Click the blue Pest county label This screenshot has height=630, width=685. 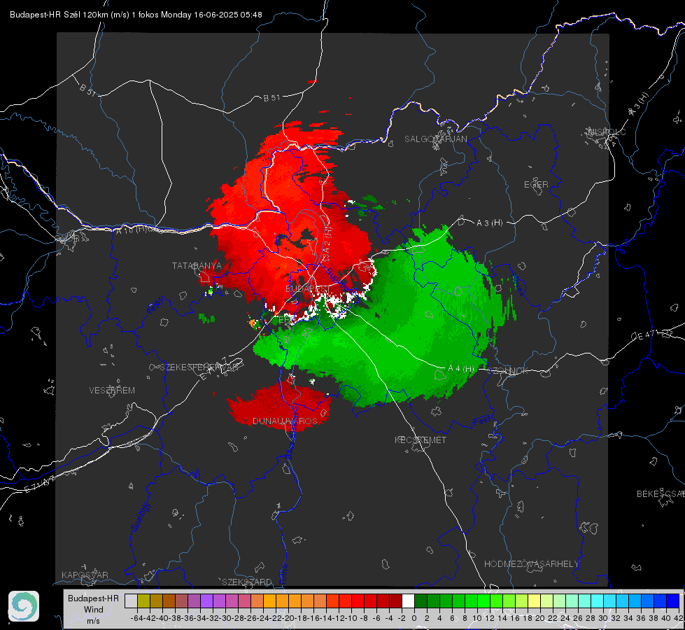point(481,421)
